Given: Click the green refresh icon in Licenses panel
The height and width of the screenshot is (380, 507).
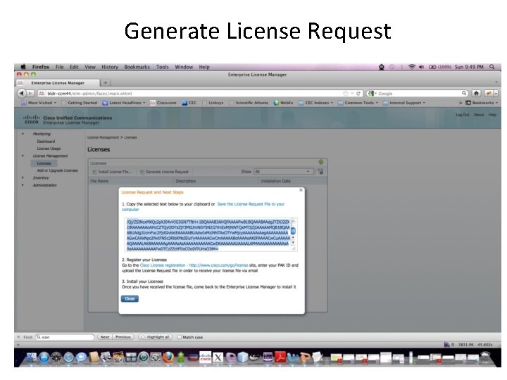Looking at the screenshot, I should [x=321, y=162].
